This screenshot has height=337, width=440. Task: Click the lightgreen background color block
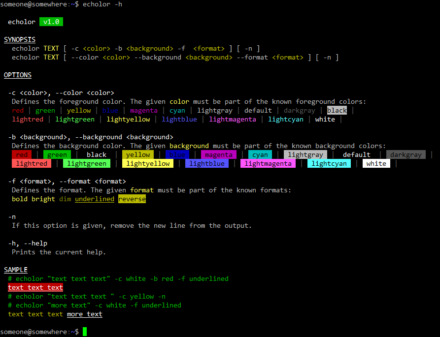pos(87,164)
